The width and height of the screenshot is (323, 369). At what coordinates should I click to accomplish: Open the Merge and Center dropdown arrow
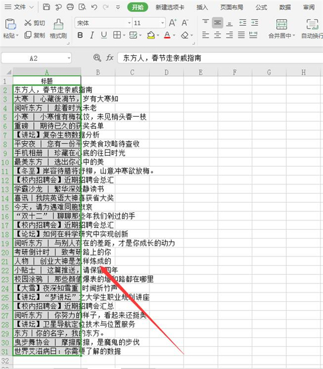tap(294, 36)
